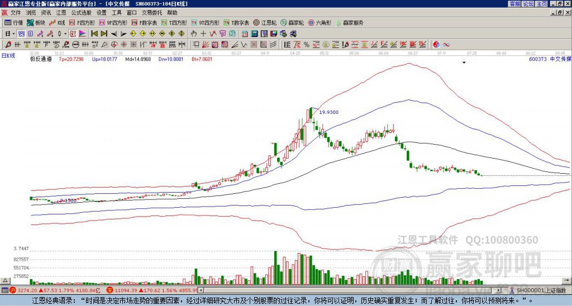Open the 浏览 menu

tap(31, 13)
